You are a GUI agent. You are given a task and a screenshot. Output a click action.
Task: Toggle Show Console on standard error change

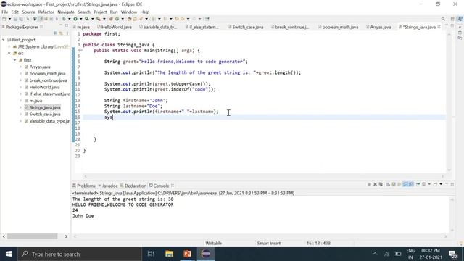tap(411, 184)
